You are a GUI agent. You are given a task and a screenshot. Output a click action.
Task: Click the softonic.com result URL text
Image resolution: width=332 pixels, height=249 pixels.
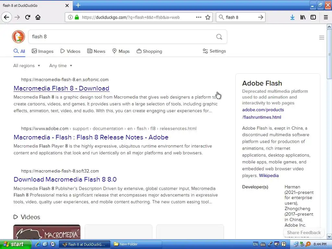[x=65, y=80]
